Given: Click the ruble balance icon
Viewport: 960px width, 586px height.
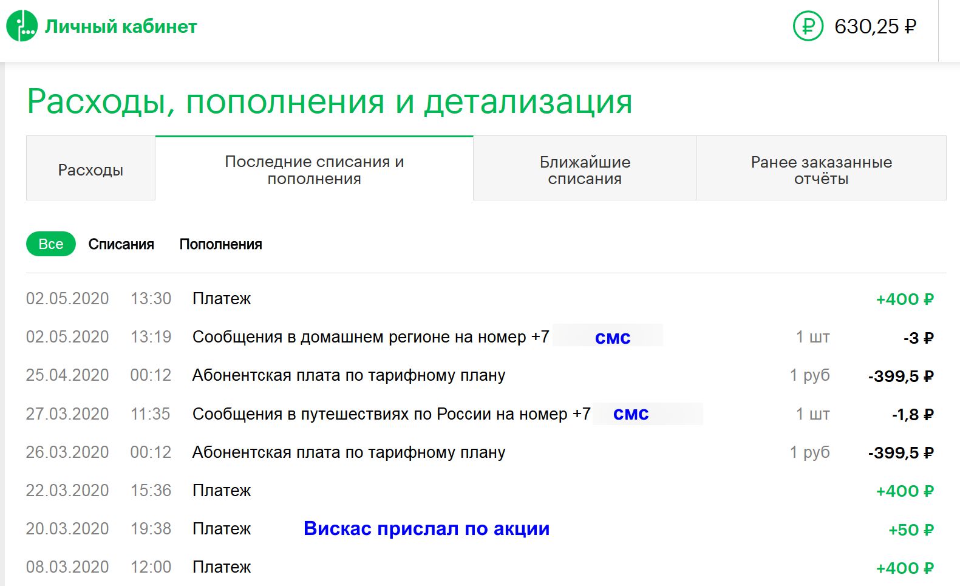Looking at the screenshot, I should click(x=808, y=26).
